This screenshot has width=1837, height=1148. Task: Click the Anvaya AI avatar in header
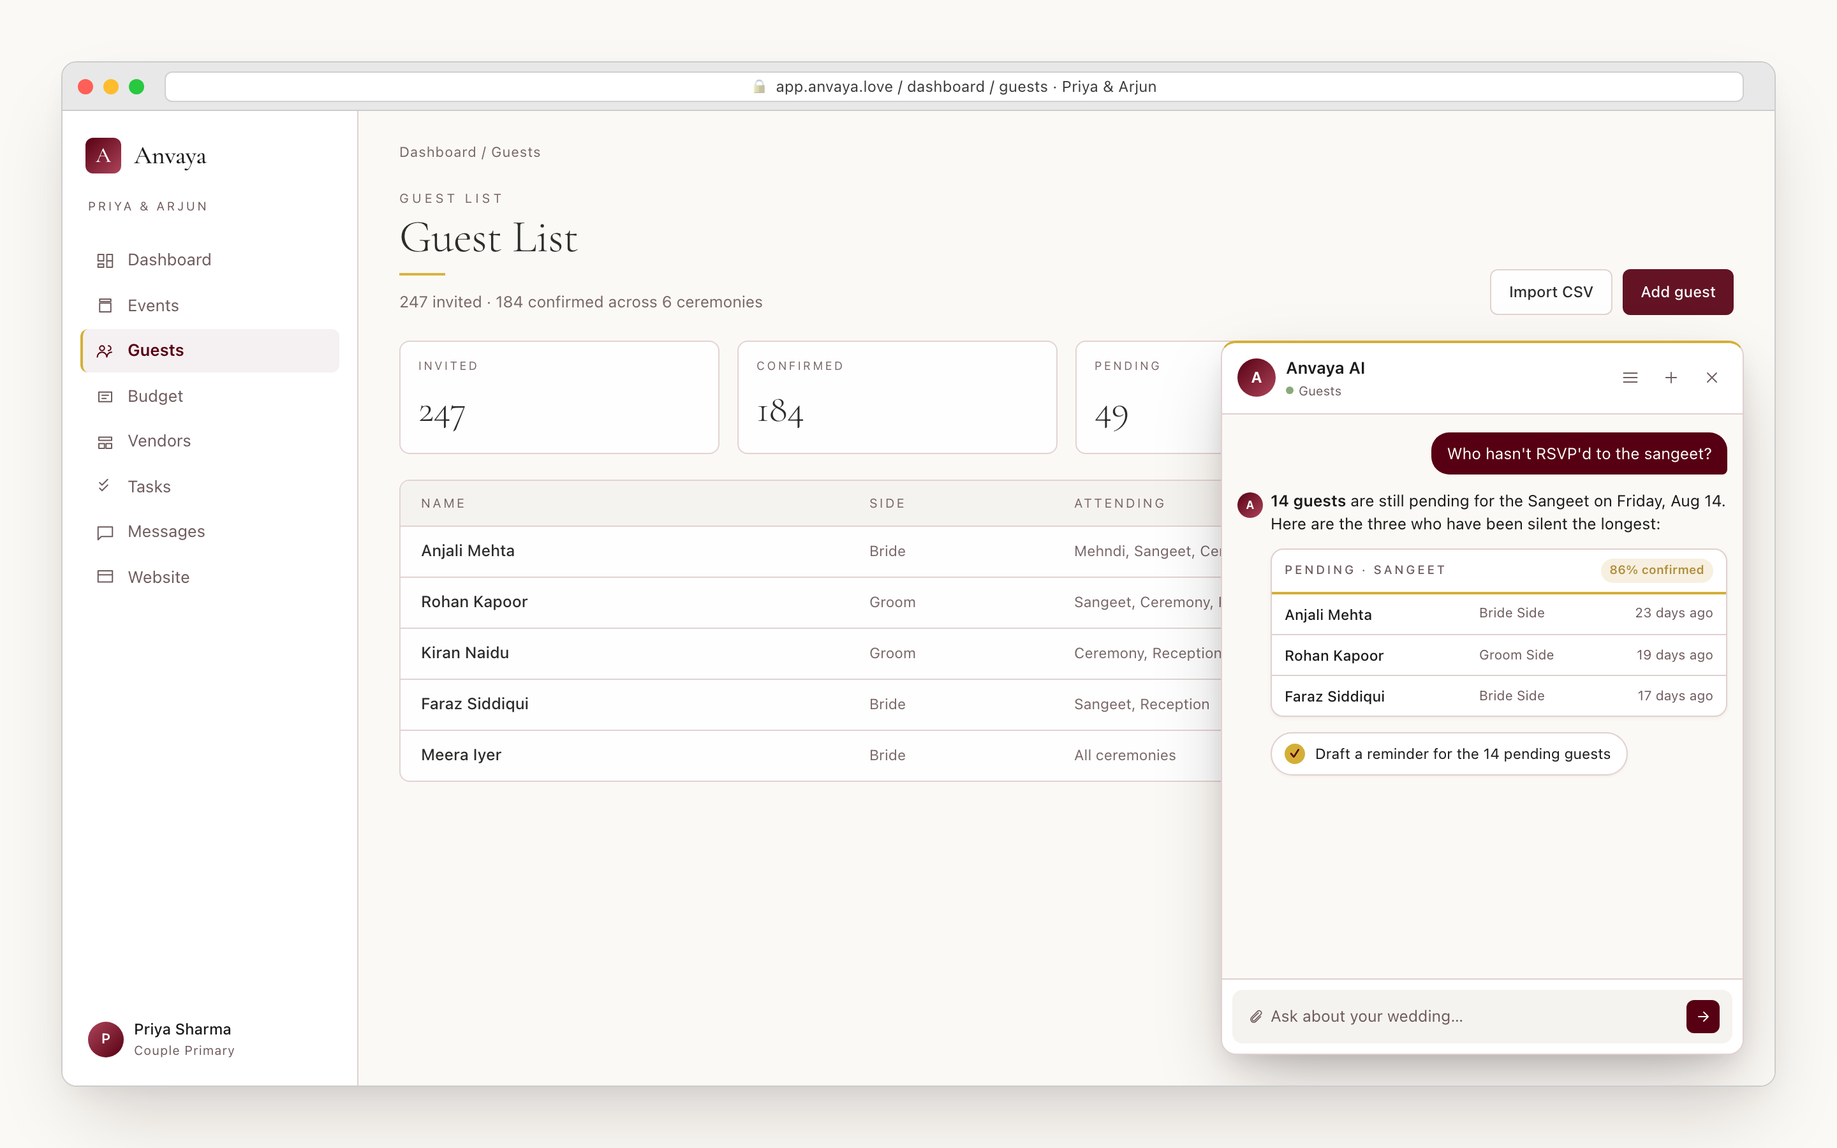[x=1257, y=378]
